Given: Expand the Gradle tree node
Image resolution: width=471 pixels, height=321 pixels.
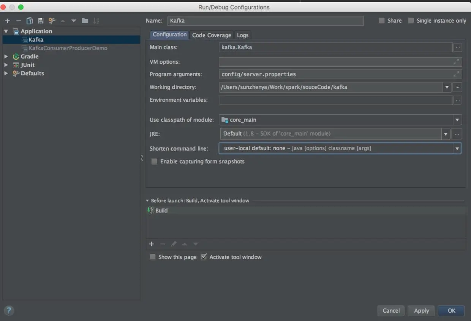Looking at the screenshot, I should point(6,57).
